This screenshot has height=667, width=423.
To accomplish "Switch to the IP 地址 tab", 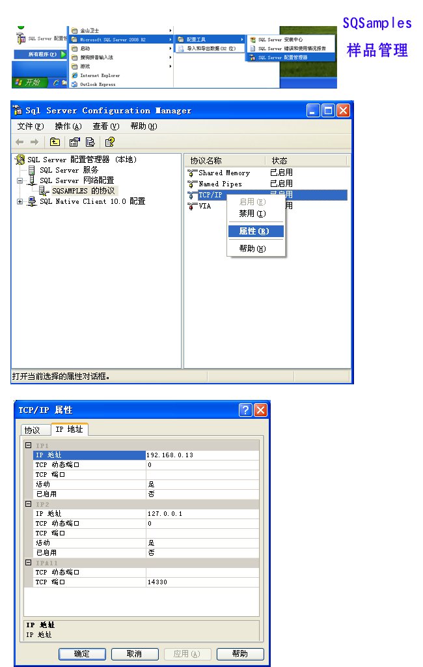I will (69, 429).
